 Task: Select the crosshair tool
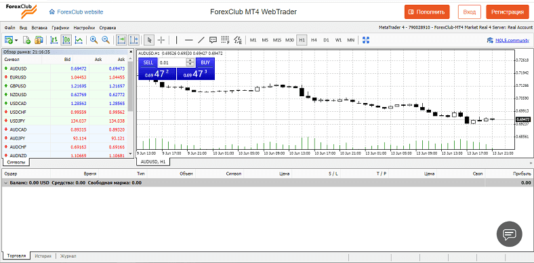[161, 40]
